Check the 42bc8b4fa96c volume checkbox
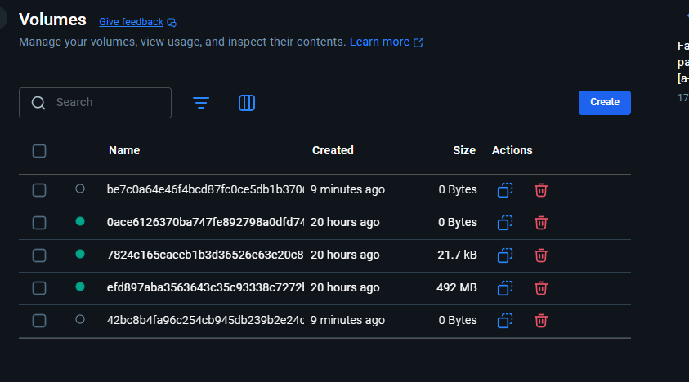This screenshot has height=382, width=689. (x=39, y=321)
